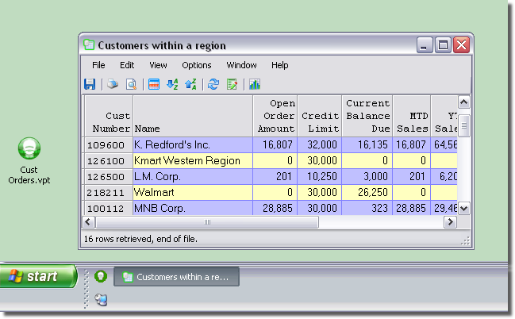The image size is (515, 319).
Task: Open the Options menu
Action: (x=197, y=65)
